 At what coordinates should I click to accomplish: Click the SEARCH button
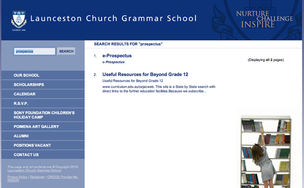tap(66, 51)
